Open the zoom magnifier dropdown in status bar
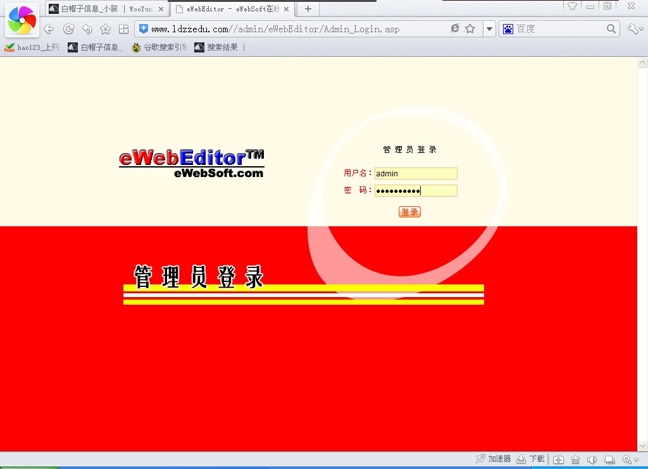The height and width of the screenshot is (469, 648). pyautogui.click(x=630, y=459)
